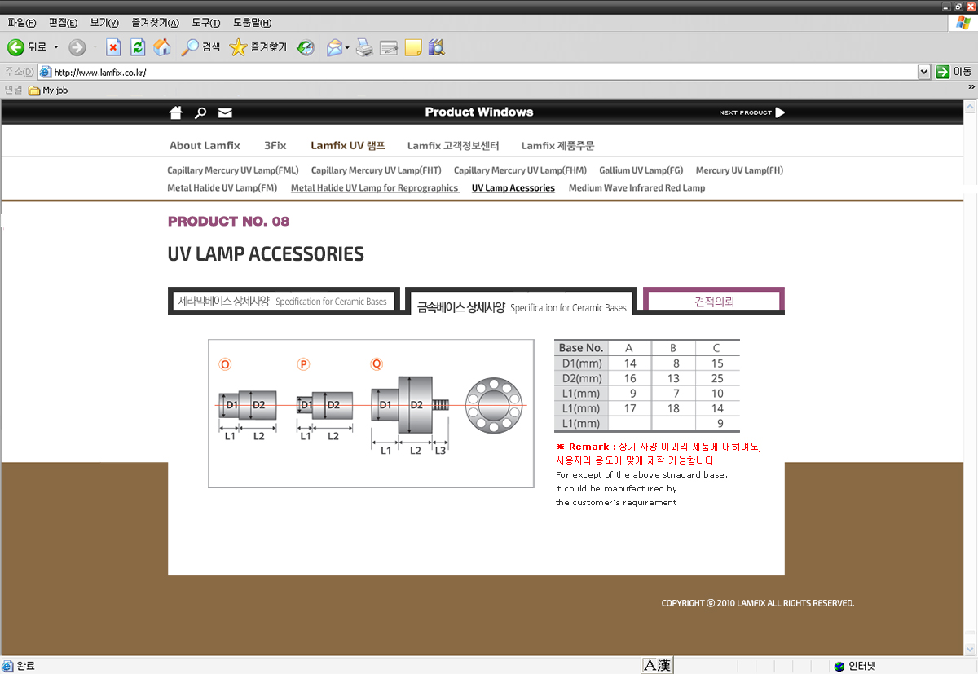Go to NEXT PRODUCT
The width and height of the screenshot is (978, 674).
[x=751, y=112]
